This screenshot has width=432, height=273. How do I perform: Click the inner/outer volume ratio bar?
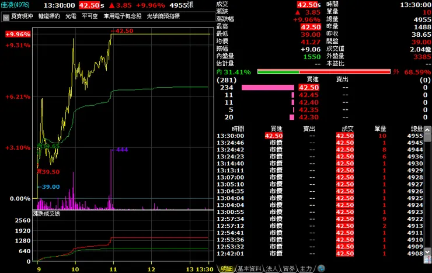tap(324, 72)
